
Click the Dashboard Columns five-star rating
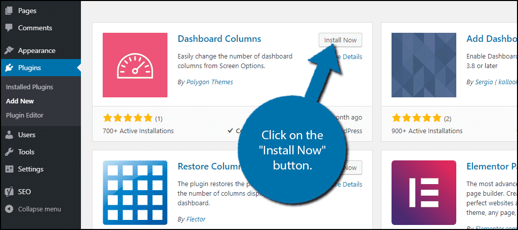tap(127, 118)
